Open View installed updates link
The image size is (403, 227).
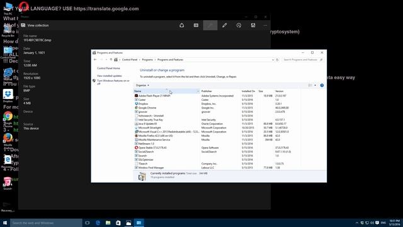click(110, 76)
